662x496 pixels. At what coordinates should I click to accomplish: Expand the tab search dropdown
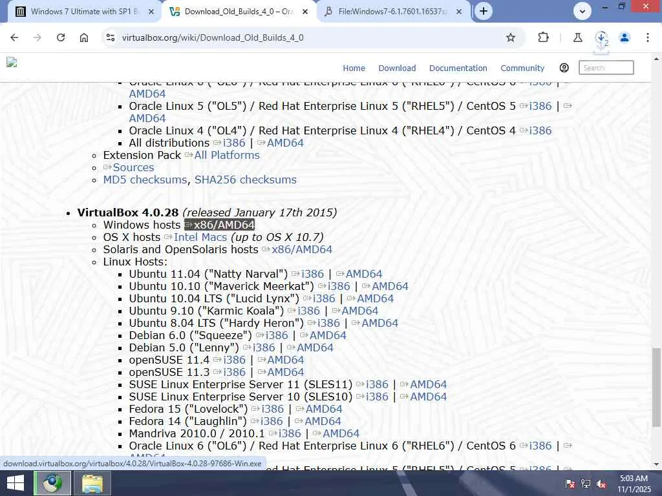(x=582, y=12)
